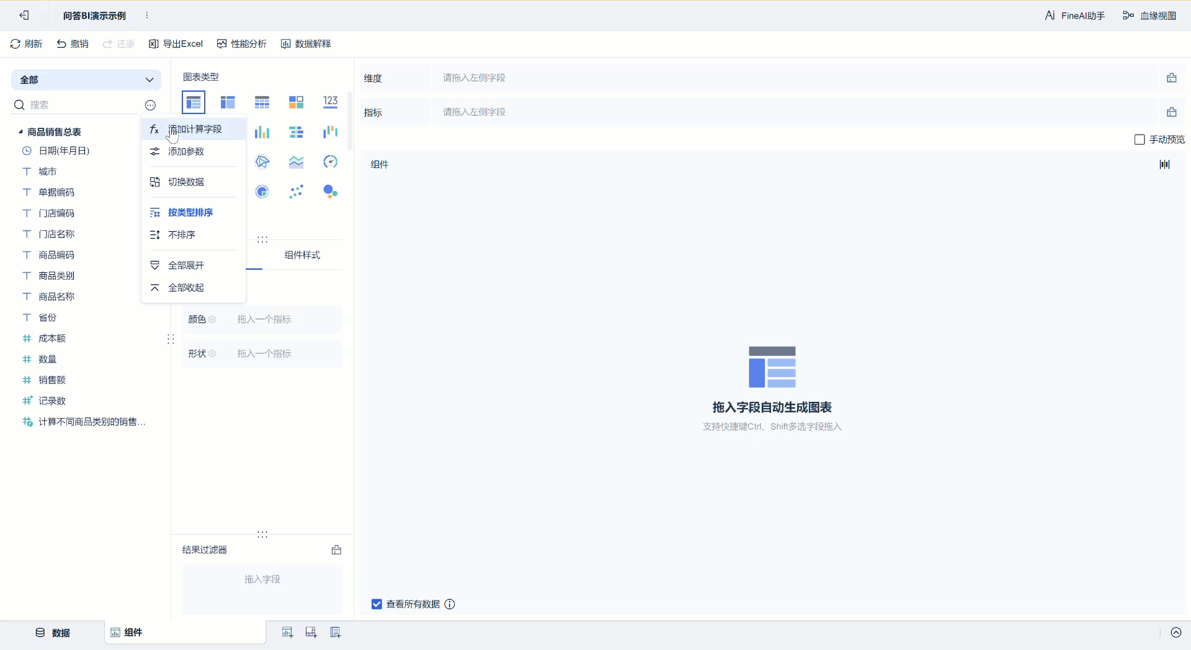
Task: Pick the scatter plot chart type
Action: tap(297, 191)
